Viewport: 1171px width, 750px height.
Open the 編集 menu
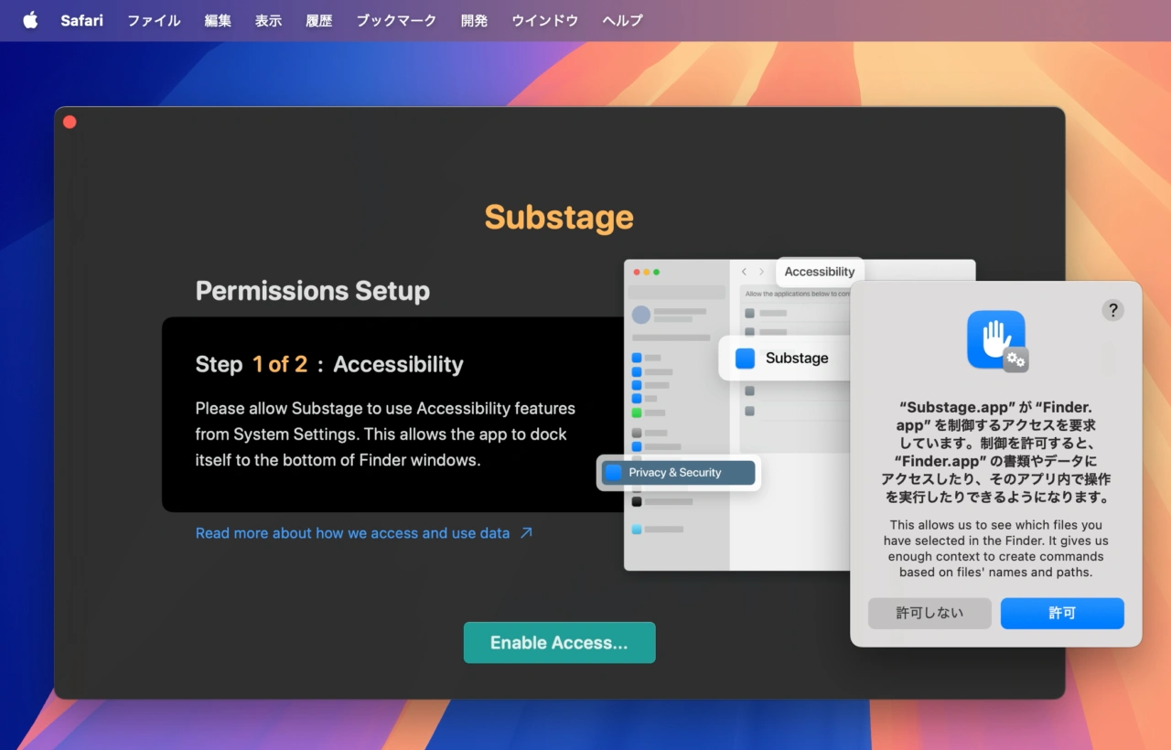point(218,20)
